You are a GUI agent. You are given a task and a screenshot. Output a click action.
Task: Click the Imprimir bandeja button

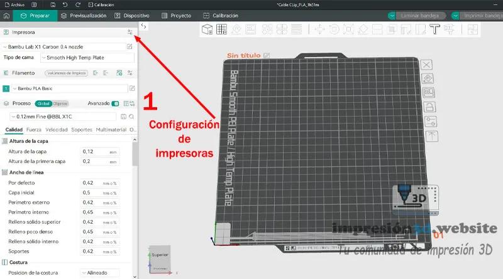pos(481,16)
